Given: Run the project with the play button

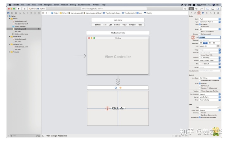Looking at the screenshot, I should pyautogui.click(x=19, y=9).
